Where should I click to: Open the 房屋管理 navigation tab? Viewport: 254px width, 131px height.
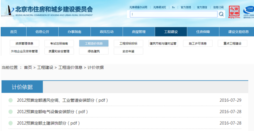(x=139, y=32)
